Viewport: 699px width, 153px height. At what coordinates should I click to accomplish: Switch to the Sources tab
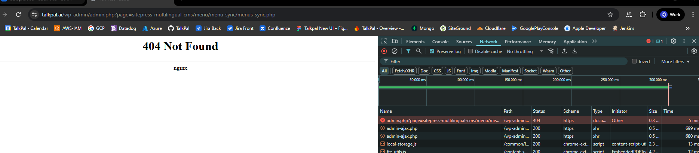(464, 42)
